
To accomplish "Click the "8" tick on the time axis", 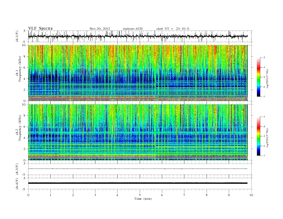I will (207, 195).
